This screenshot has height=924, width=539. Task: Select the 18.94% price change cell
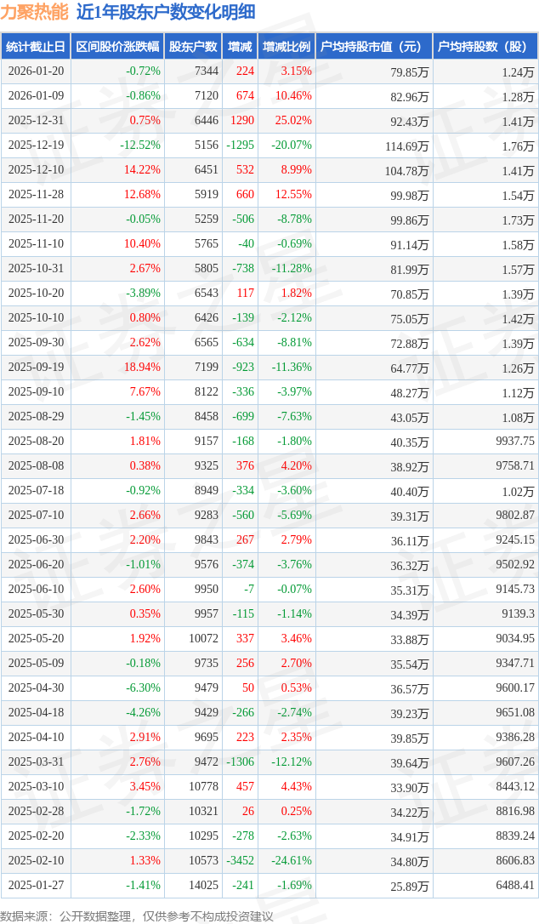tap(142, 368)
